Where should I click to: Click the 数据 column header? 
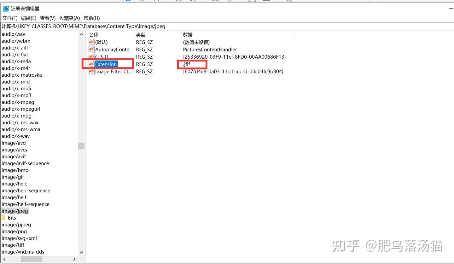[187, 34]
